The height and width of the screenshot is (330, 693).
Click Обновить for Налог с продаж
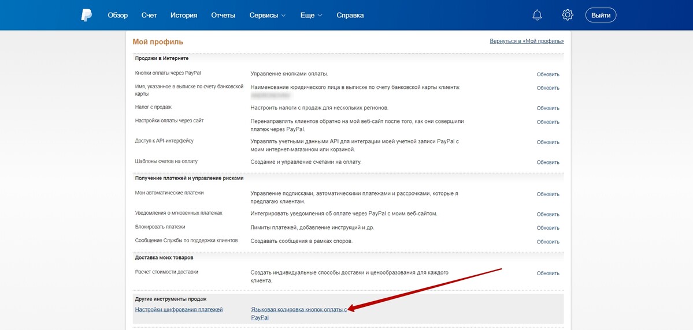(x=548, y=108)
